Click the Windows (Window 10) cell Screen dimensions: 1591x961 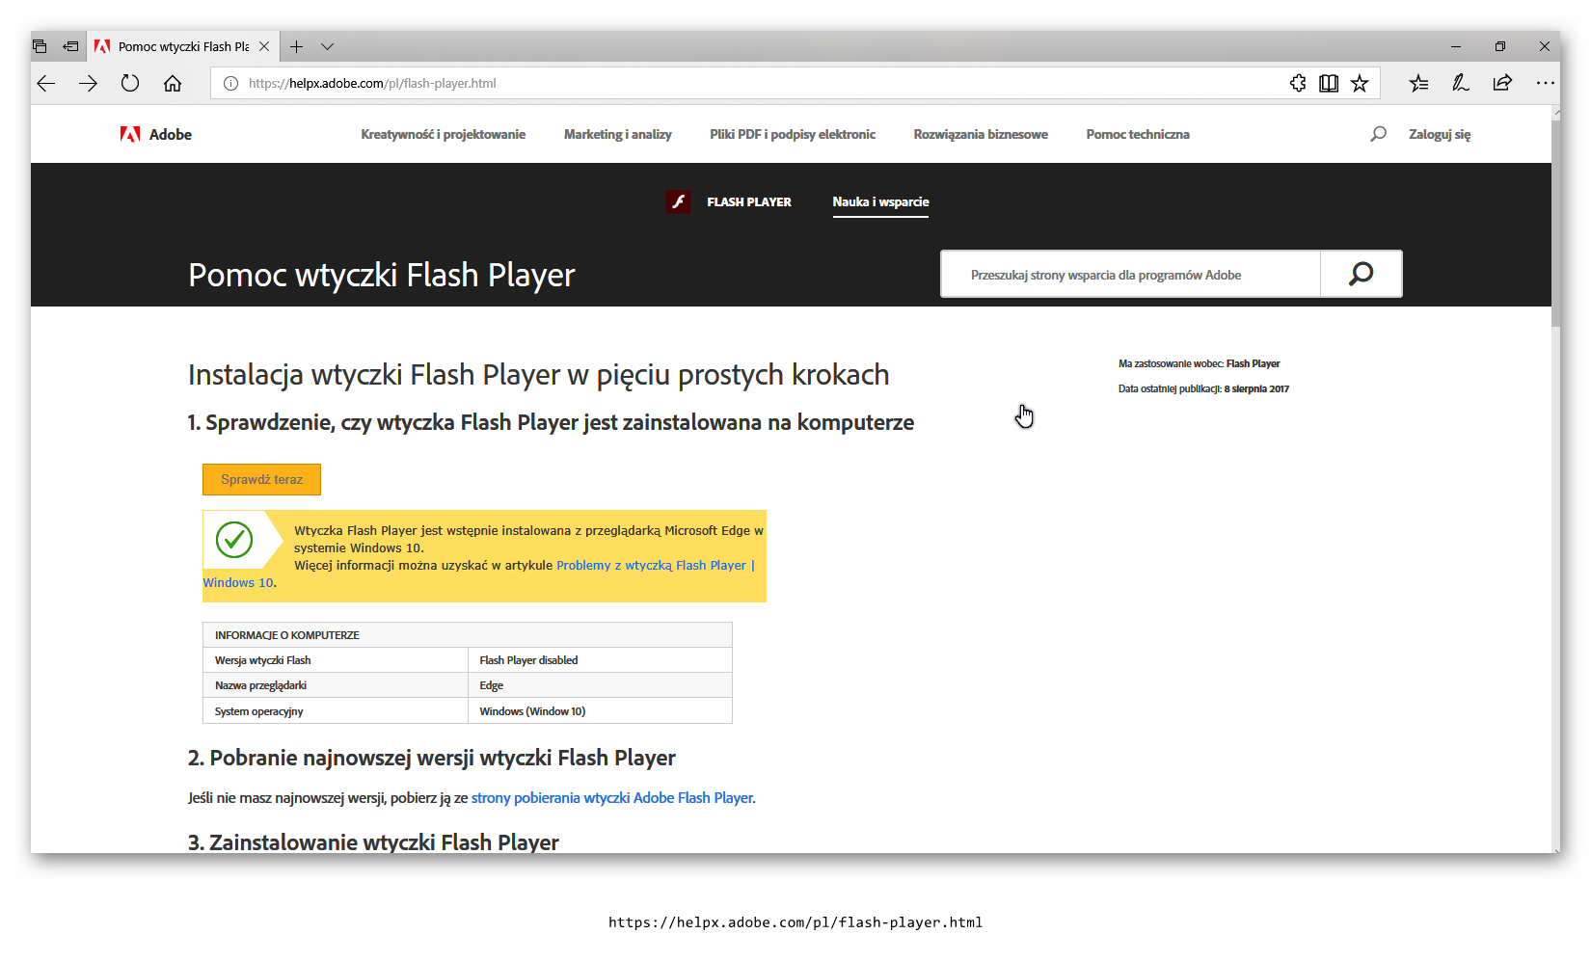click(600, 711)
